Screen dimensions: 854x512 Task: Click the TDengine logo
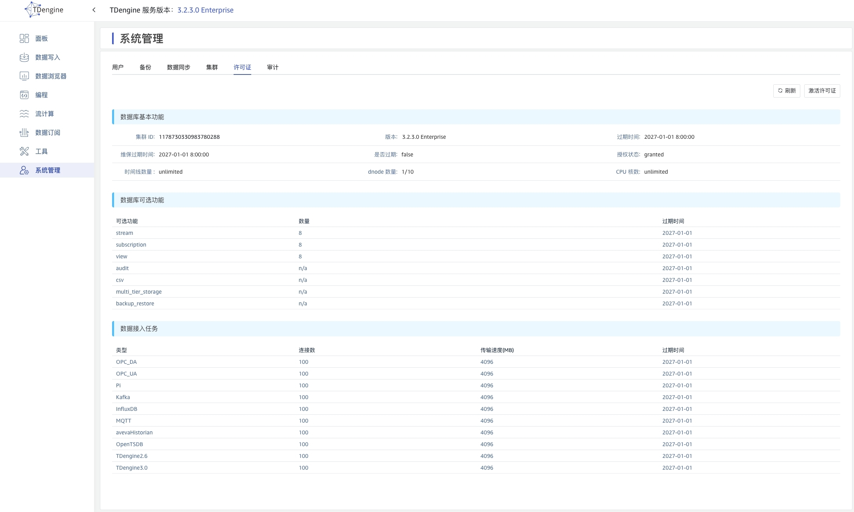click(44, 10)
